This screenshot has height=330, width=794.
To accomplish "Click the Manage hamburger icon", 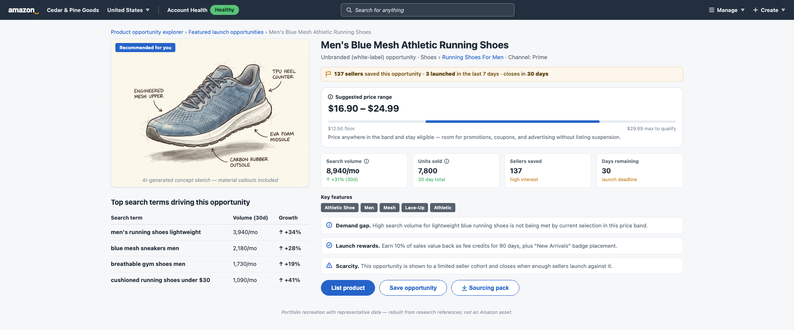I will pos(711,10).
